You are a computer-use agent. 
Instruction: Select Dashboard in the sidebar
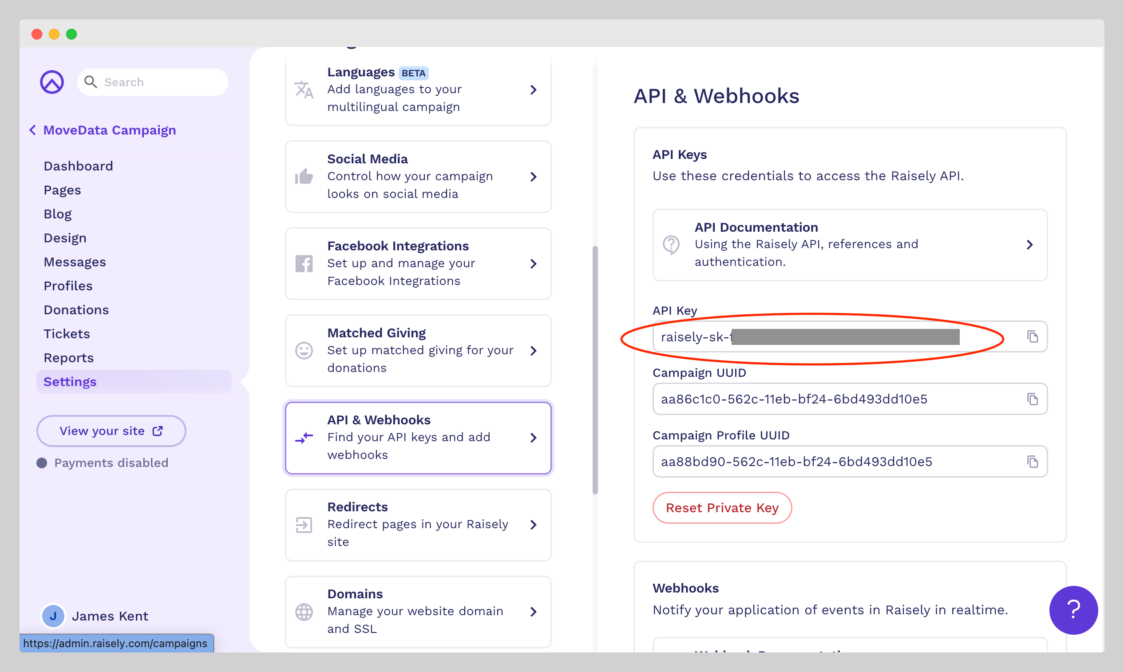pos(78,166)
